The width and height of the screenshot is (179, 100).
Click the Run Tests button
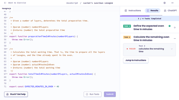(x=92, y=94)
